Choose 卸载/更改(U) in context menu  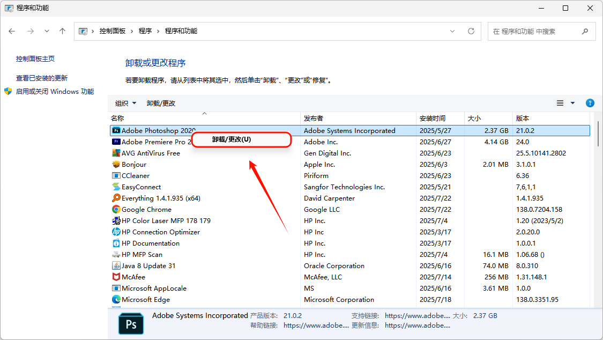click(241, 139)
